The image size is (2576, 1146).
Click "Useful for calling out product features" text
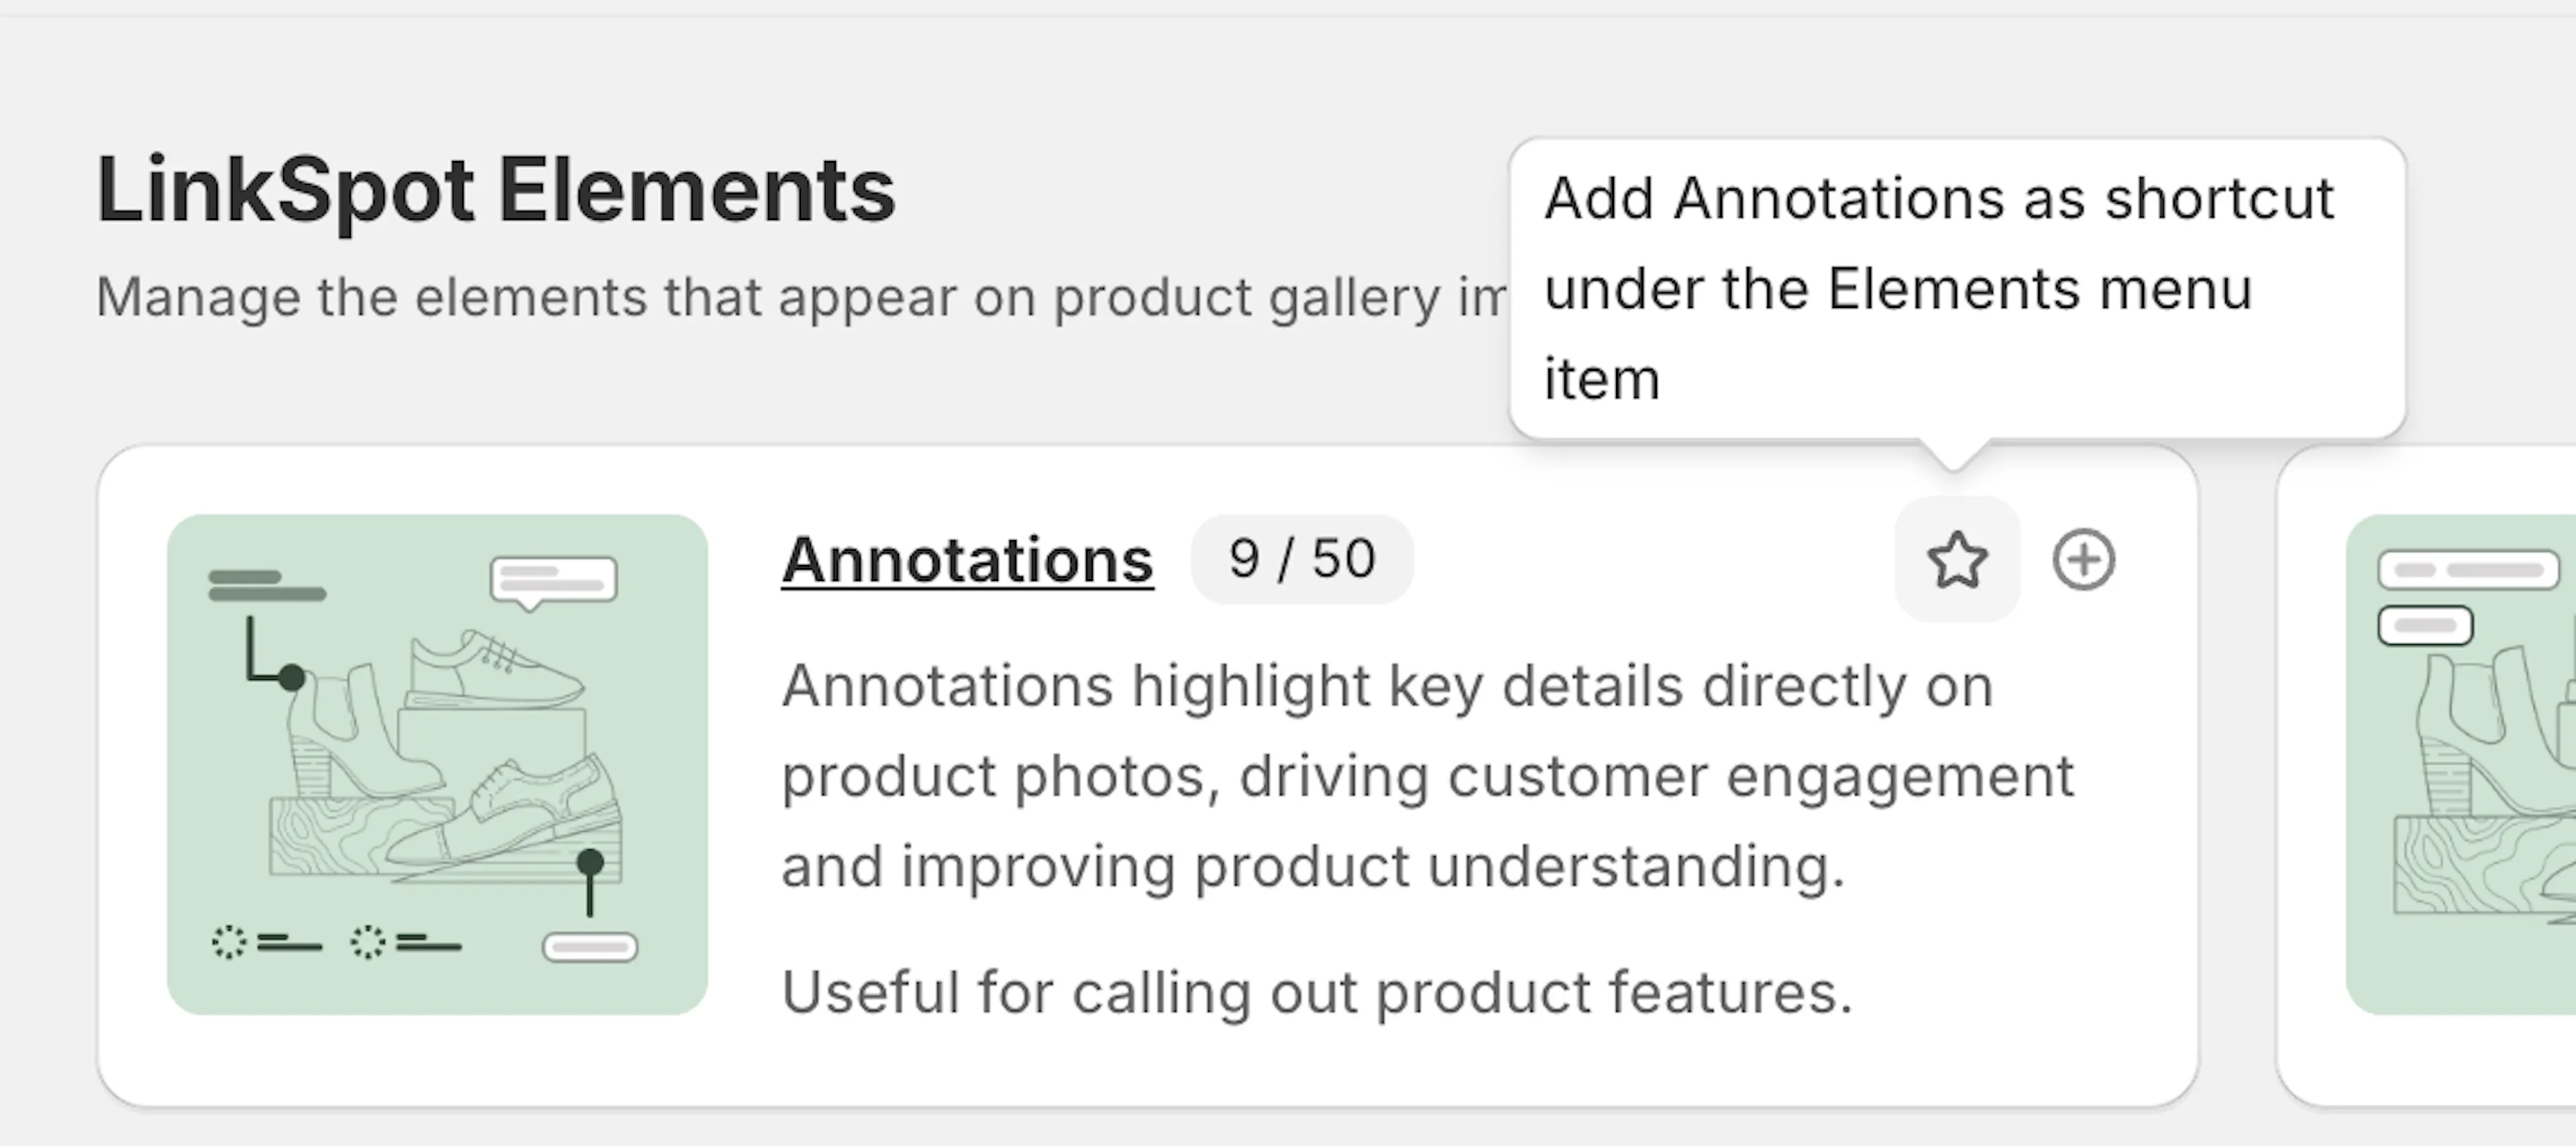[x=1317, y=992]
